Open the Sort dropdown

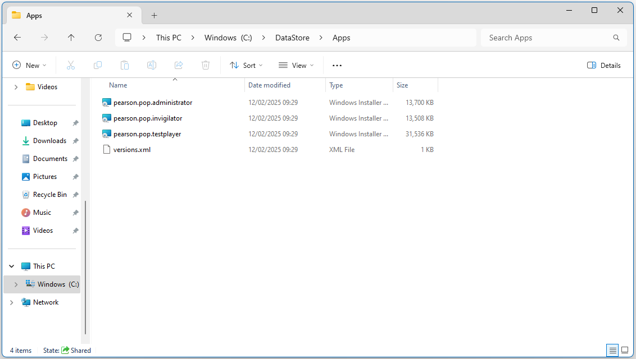pyautogui.click(x=246, y=65)
